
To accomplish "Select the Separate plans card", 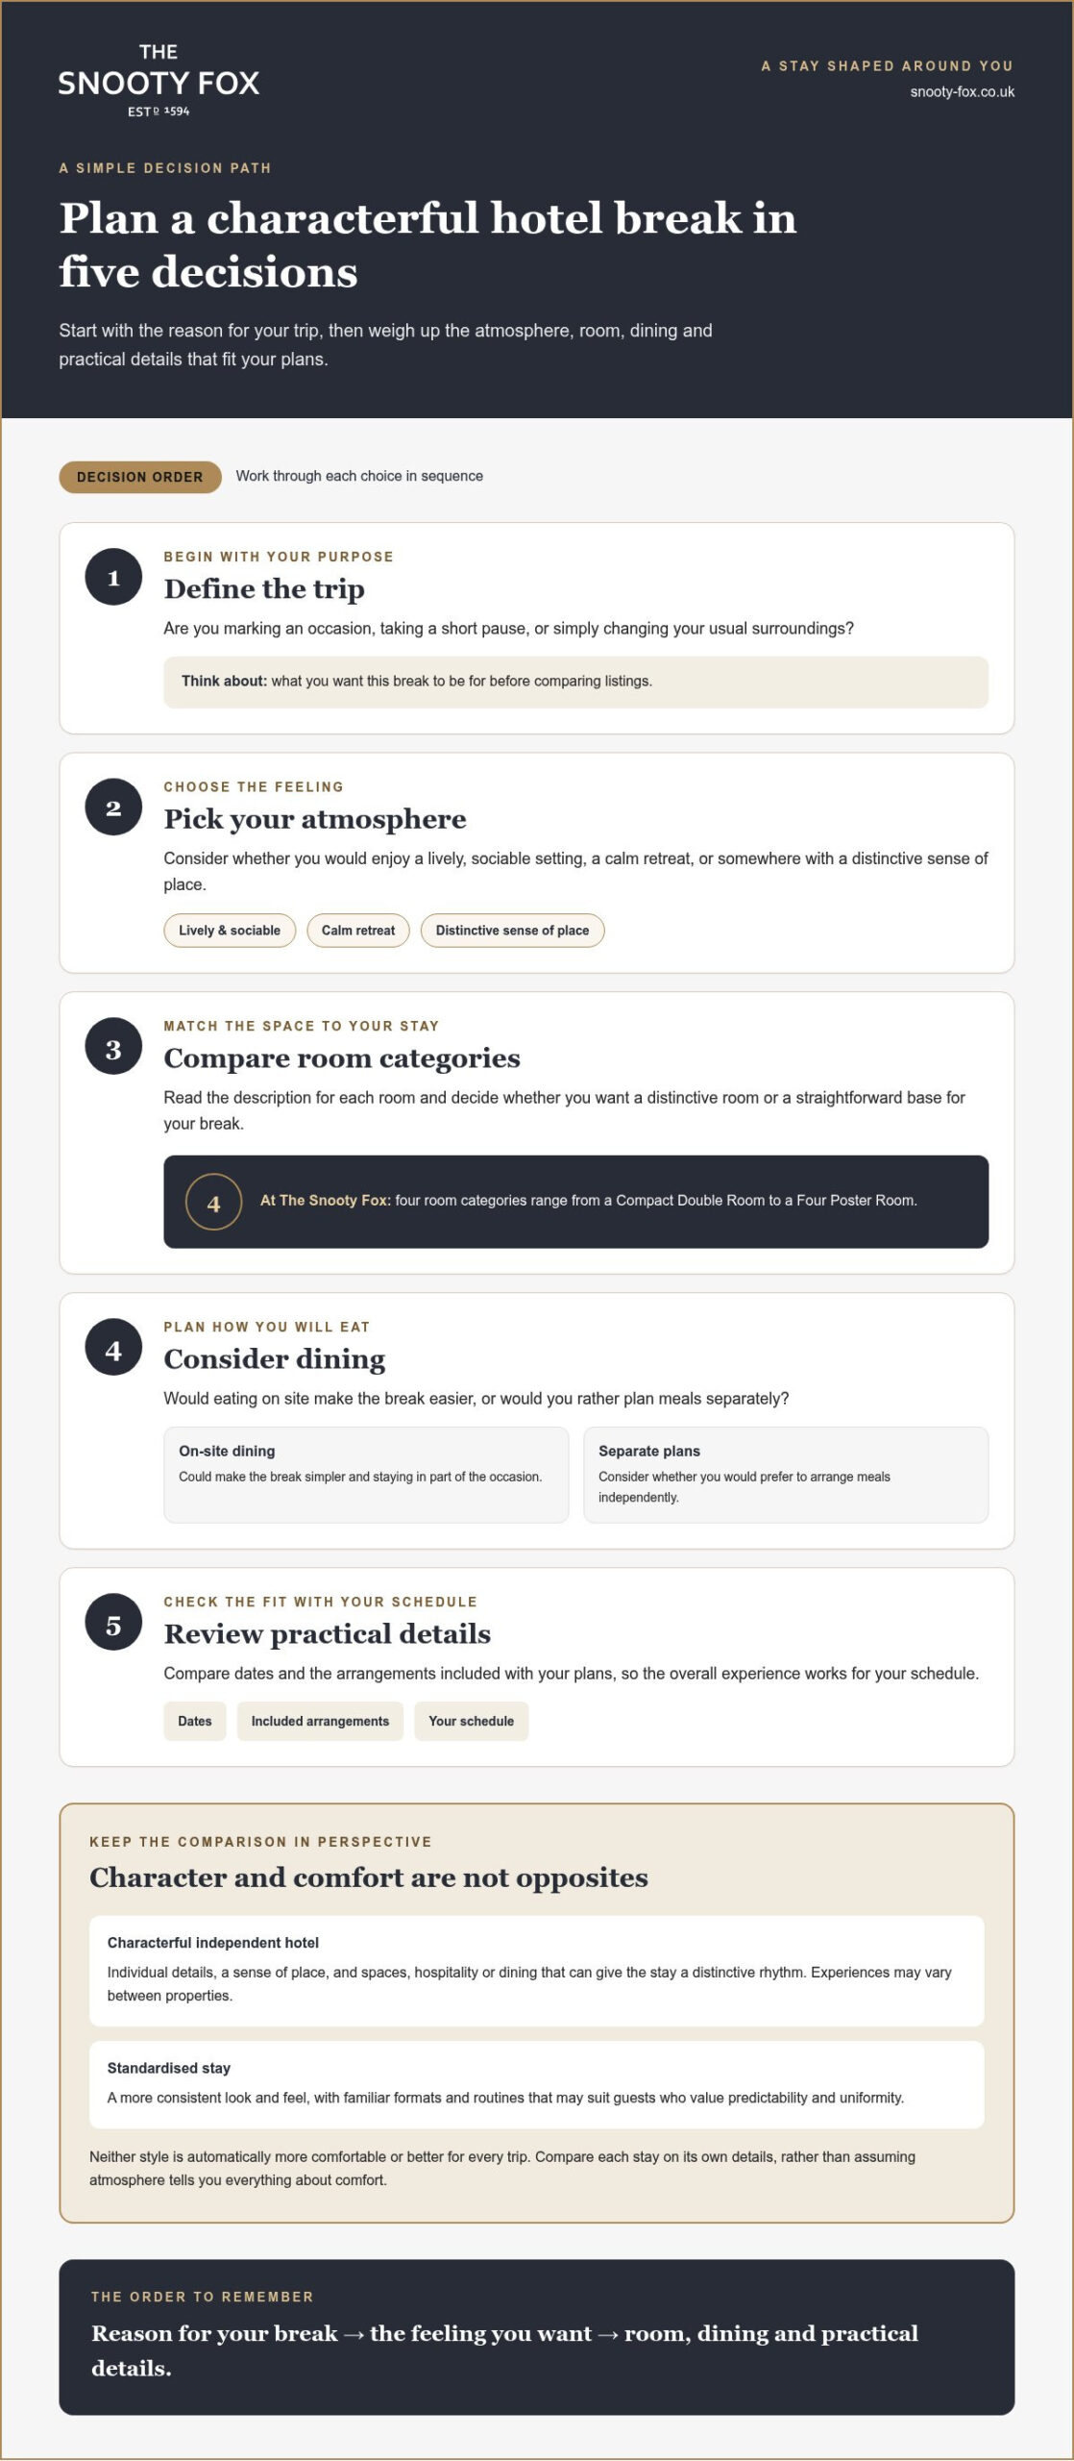I will pos(786,1475).
